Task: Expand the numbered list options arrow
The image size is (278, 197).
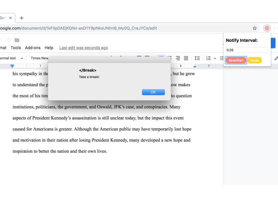Action: (215, 58)
